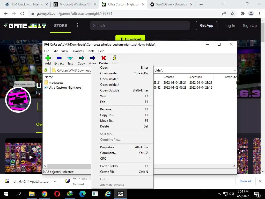Open the File menu in 7-Zip

(47, 51)
